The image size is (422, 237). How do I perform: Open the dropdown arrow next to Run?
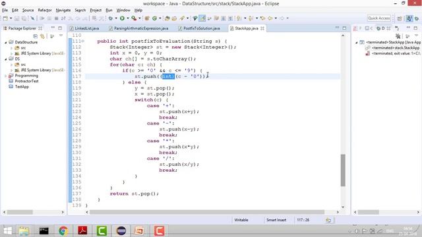point(127,18)
